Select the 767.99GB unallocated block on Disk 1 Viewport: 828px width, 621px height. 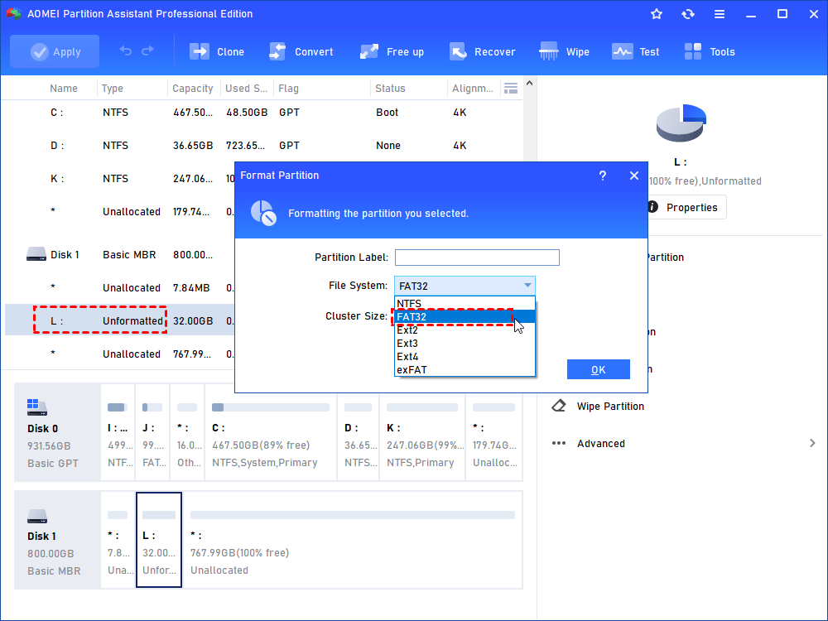tap(352, 540)
